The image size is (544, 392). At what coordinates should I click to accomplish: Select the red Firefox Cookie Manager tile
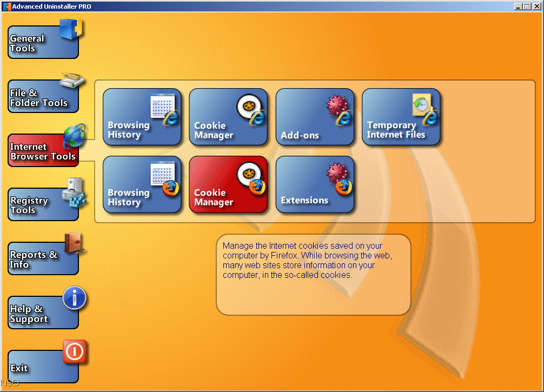pos(228,184)
